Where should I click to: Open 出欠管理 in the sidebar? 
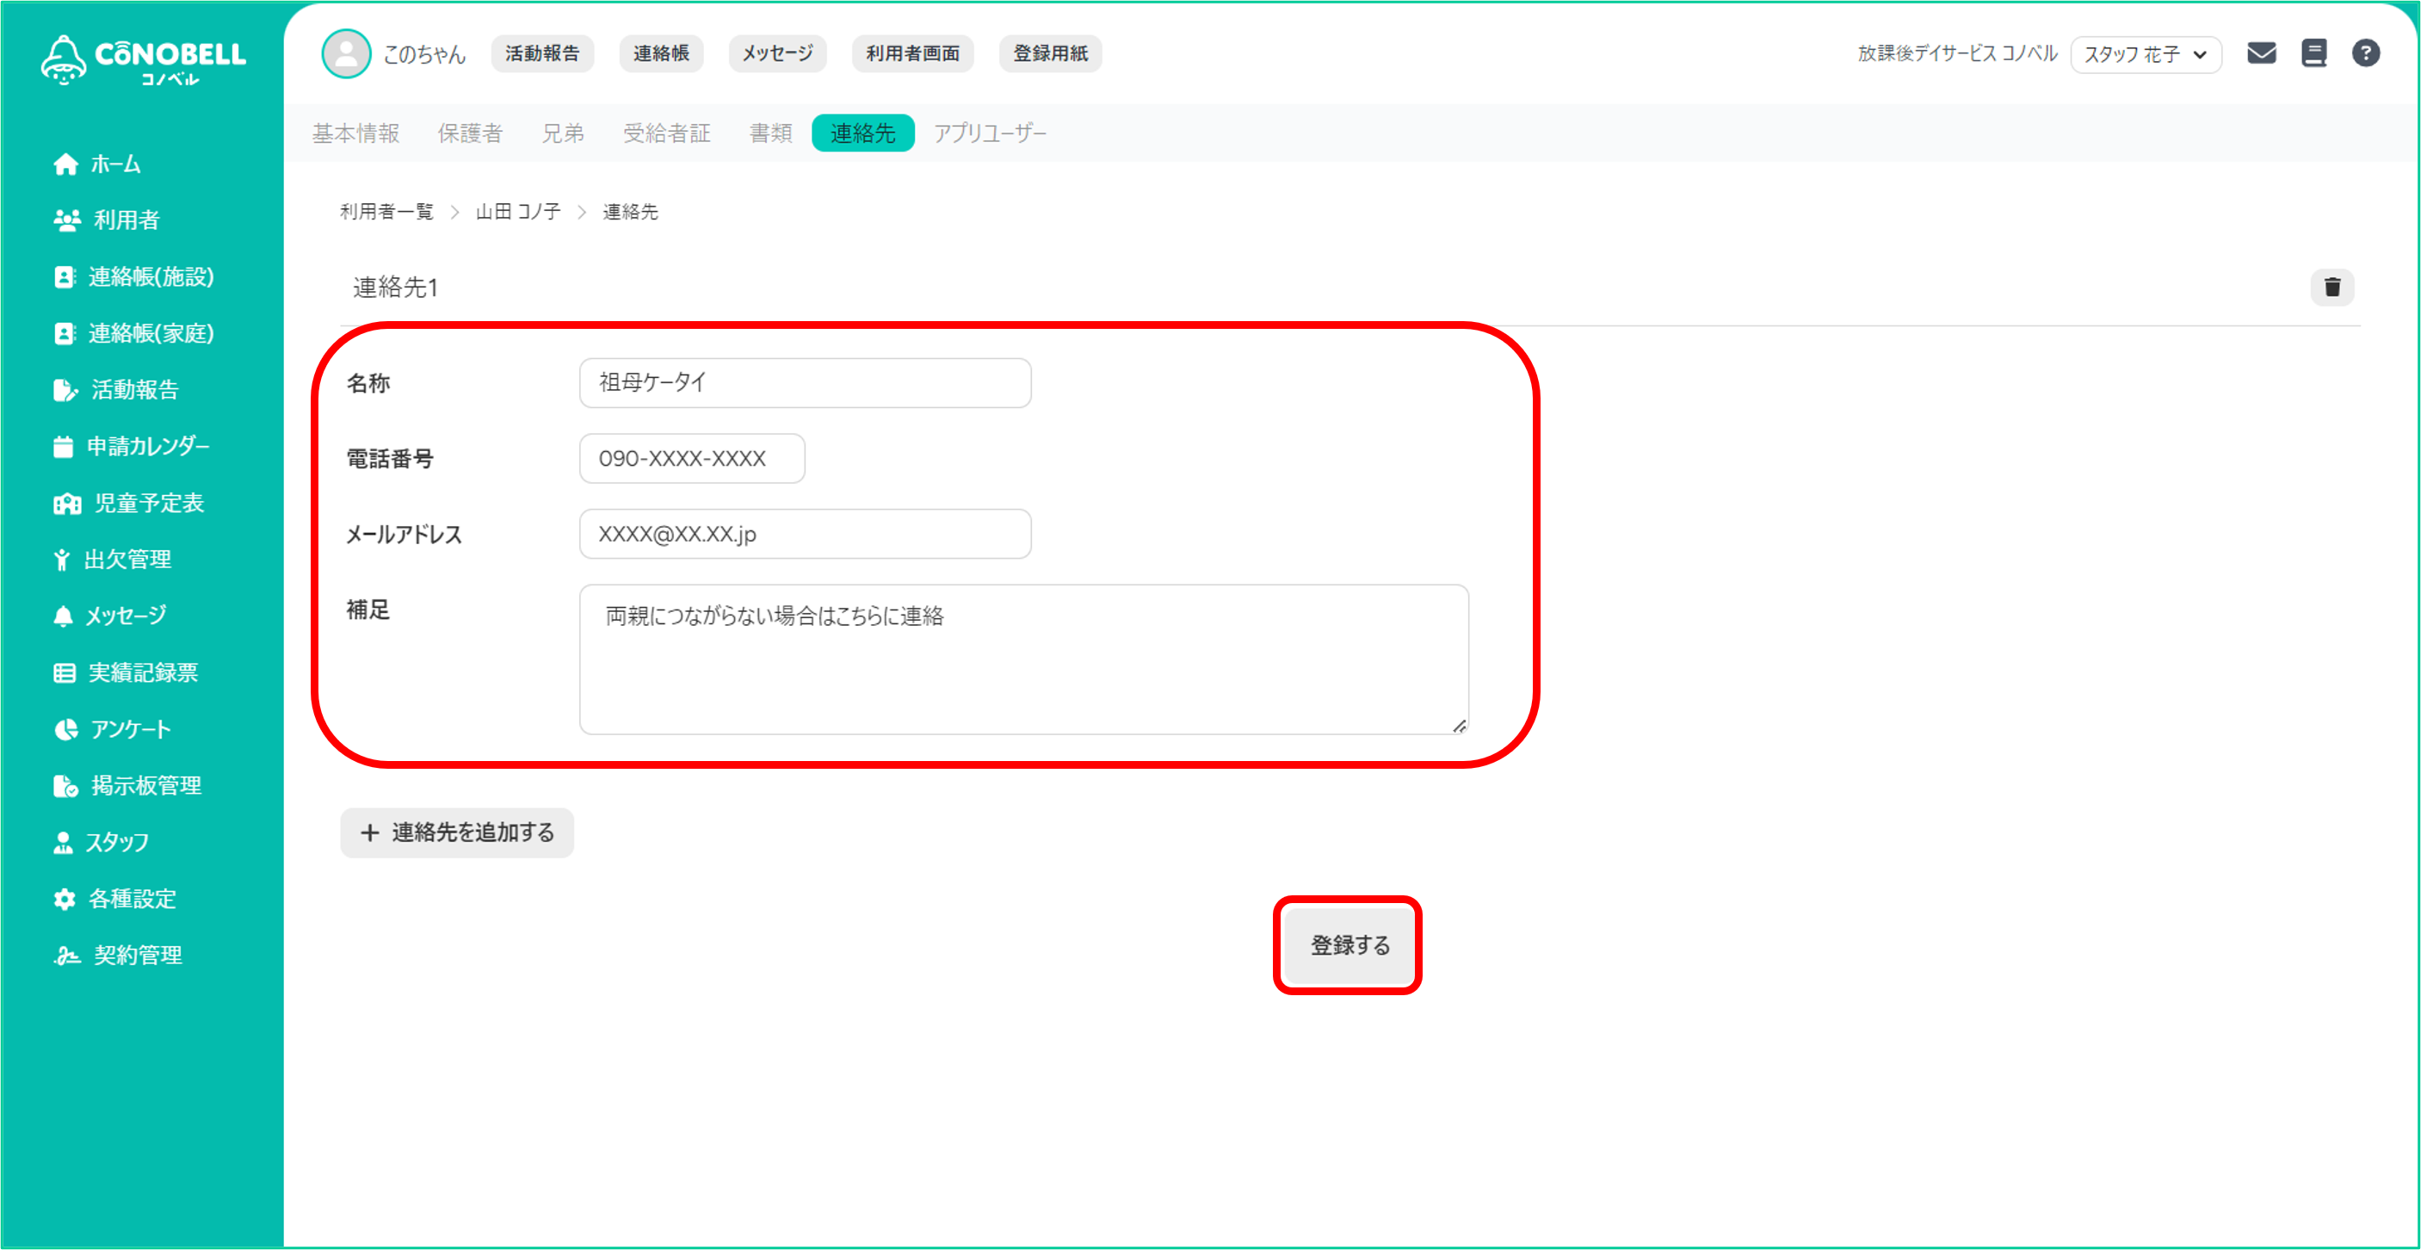point(113,560)
